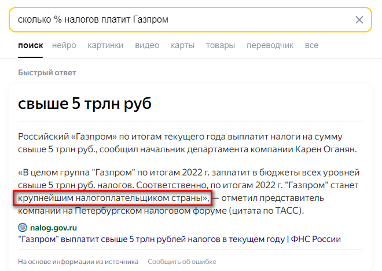Open the ФНС России article title link

click(179, 239)
